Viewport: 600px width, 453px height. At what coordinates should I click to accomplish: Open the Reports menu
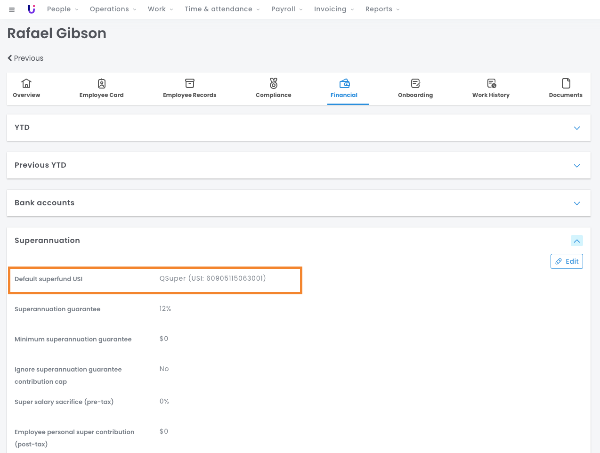(x=382, y=9)
